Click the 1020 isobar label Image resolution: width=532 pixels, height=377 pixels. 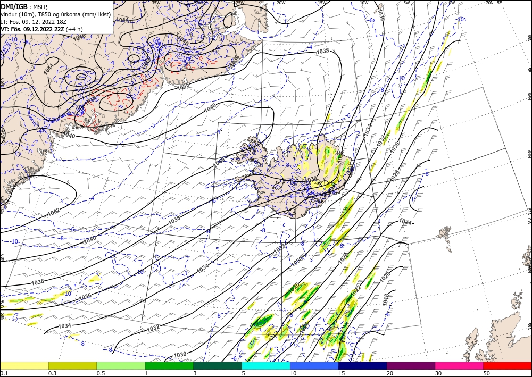[x=385, y=278]
